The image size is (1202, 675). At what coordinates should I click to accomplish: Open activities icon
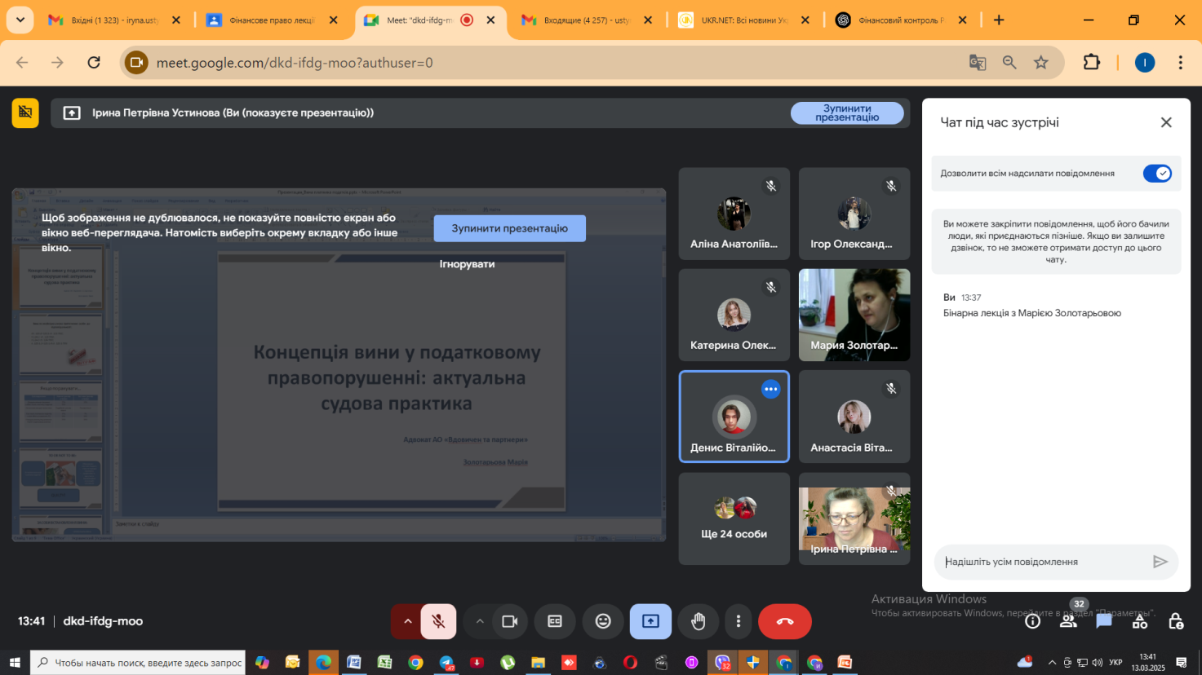click(1140, 621)
